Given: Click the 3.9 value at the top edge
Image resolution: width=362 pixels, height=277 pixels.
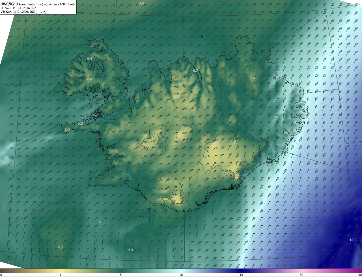Looking at the screenshot, I should tap(142, 3).
